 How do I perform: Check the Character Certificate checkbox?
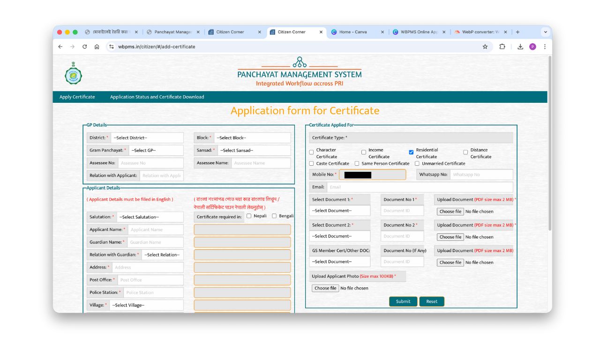click(x=311, y=152)
